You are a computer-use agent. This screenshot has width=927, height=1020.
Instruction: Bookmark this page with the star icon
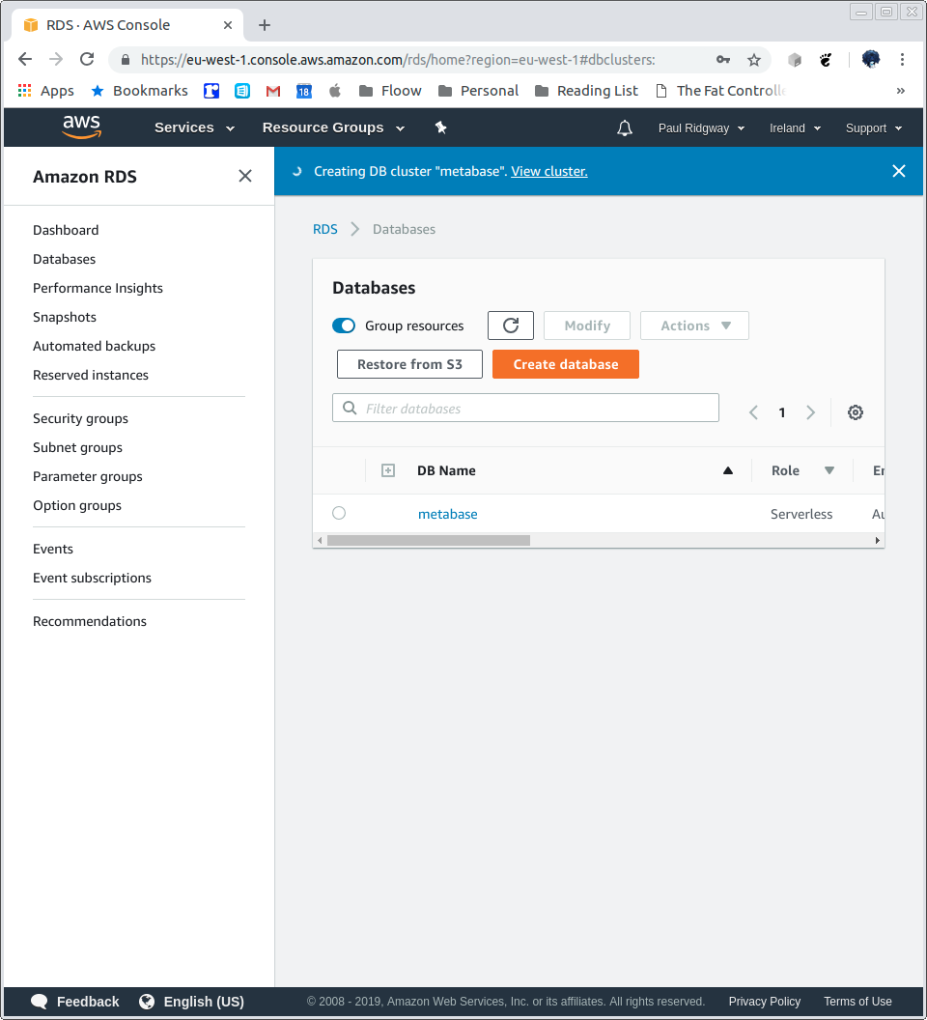coord(754,59)
